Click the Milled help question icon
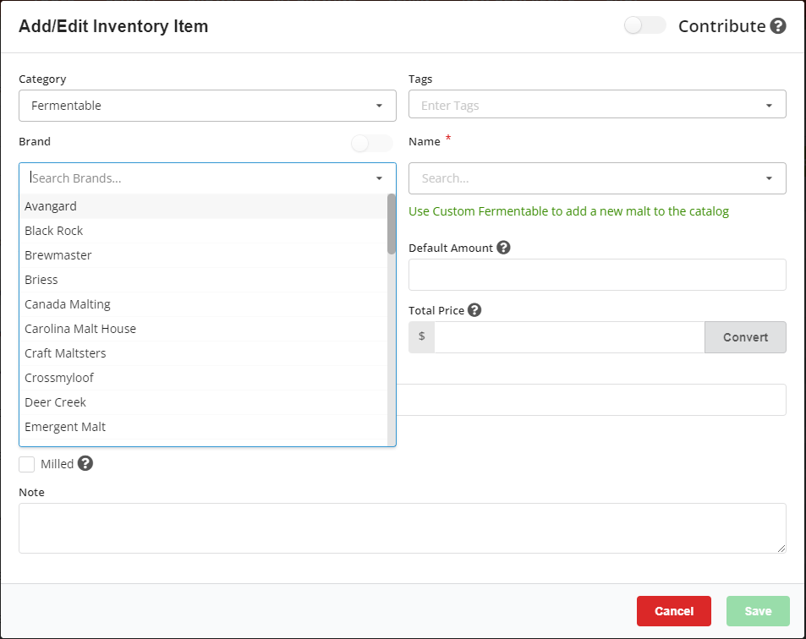 click(x=85, y=463)
